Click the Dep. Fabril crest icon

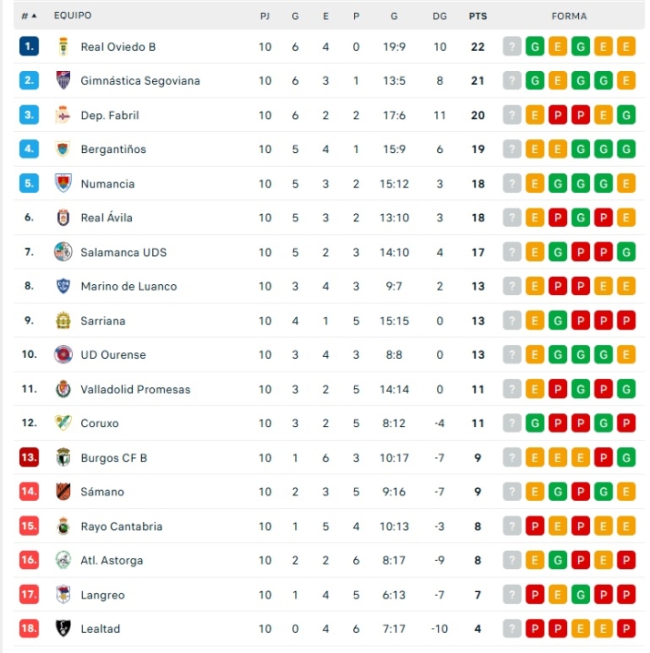63,115
